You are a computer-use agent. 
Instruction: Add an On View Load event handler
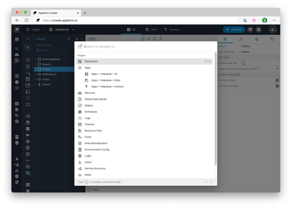277,80
